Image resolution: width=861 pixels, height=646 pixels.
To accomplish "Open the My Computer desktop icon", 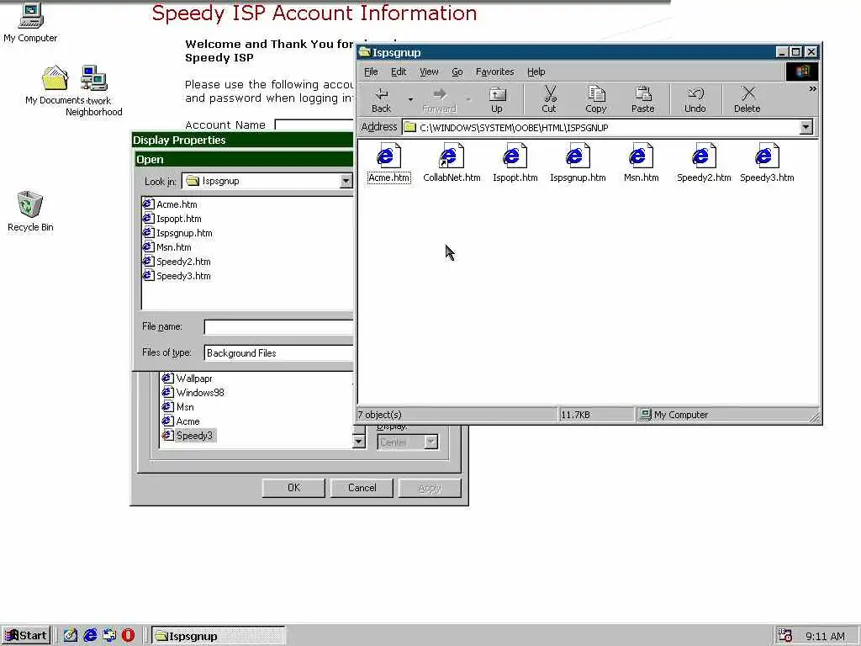I will pyautogui.click(x=30, y=24).
